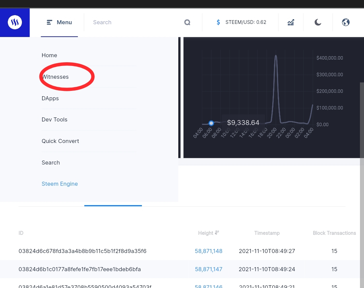Screen dimensions: 364x288
Task: Click timestamp 2021-11-10T08:49:27
Action: [x=267, y=251]
